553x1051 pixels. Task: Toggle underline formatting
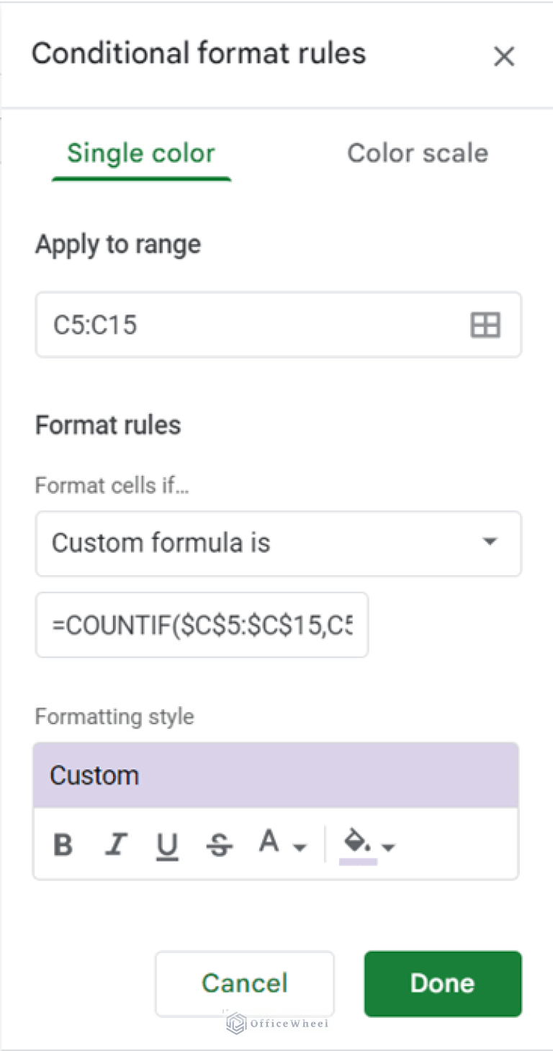click(x=167, y=845)
